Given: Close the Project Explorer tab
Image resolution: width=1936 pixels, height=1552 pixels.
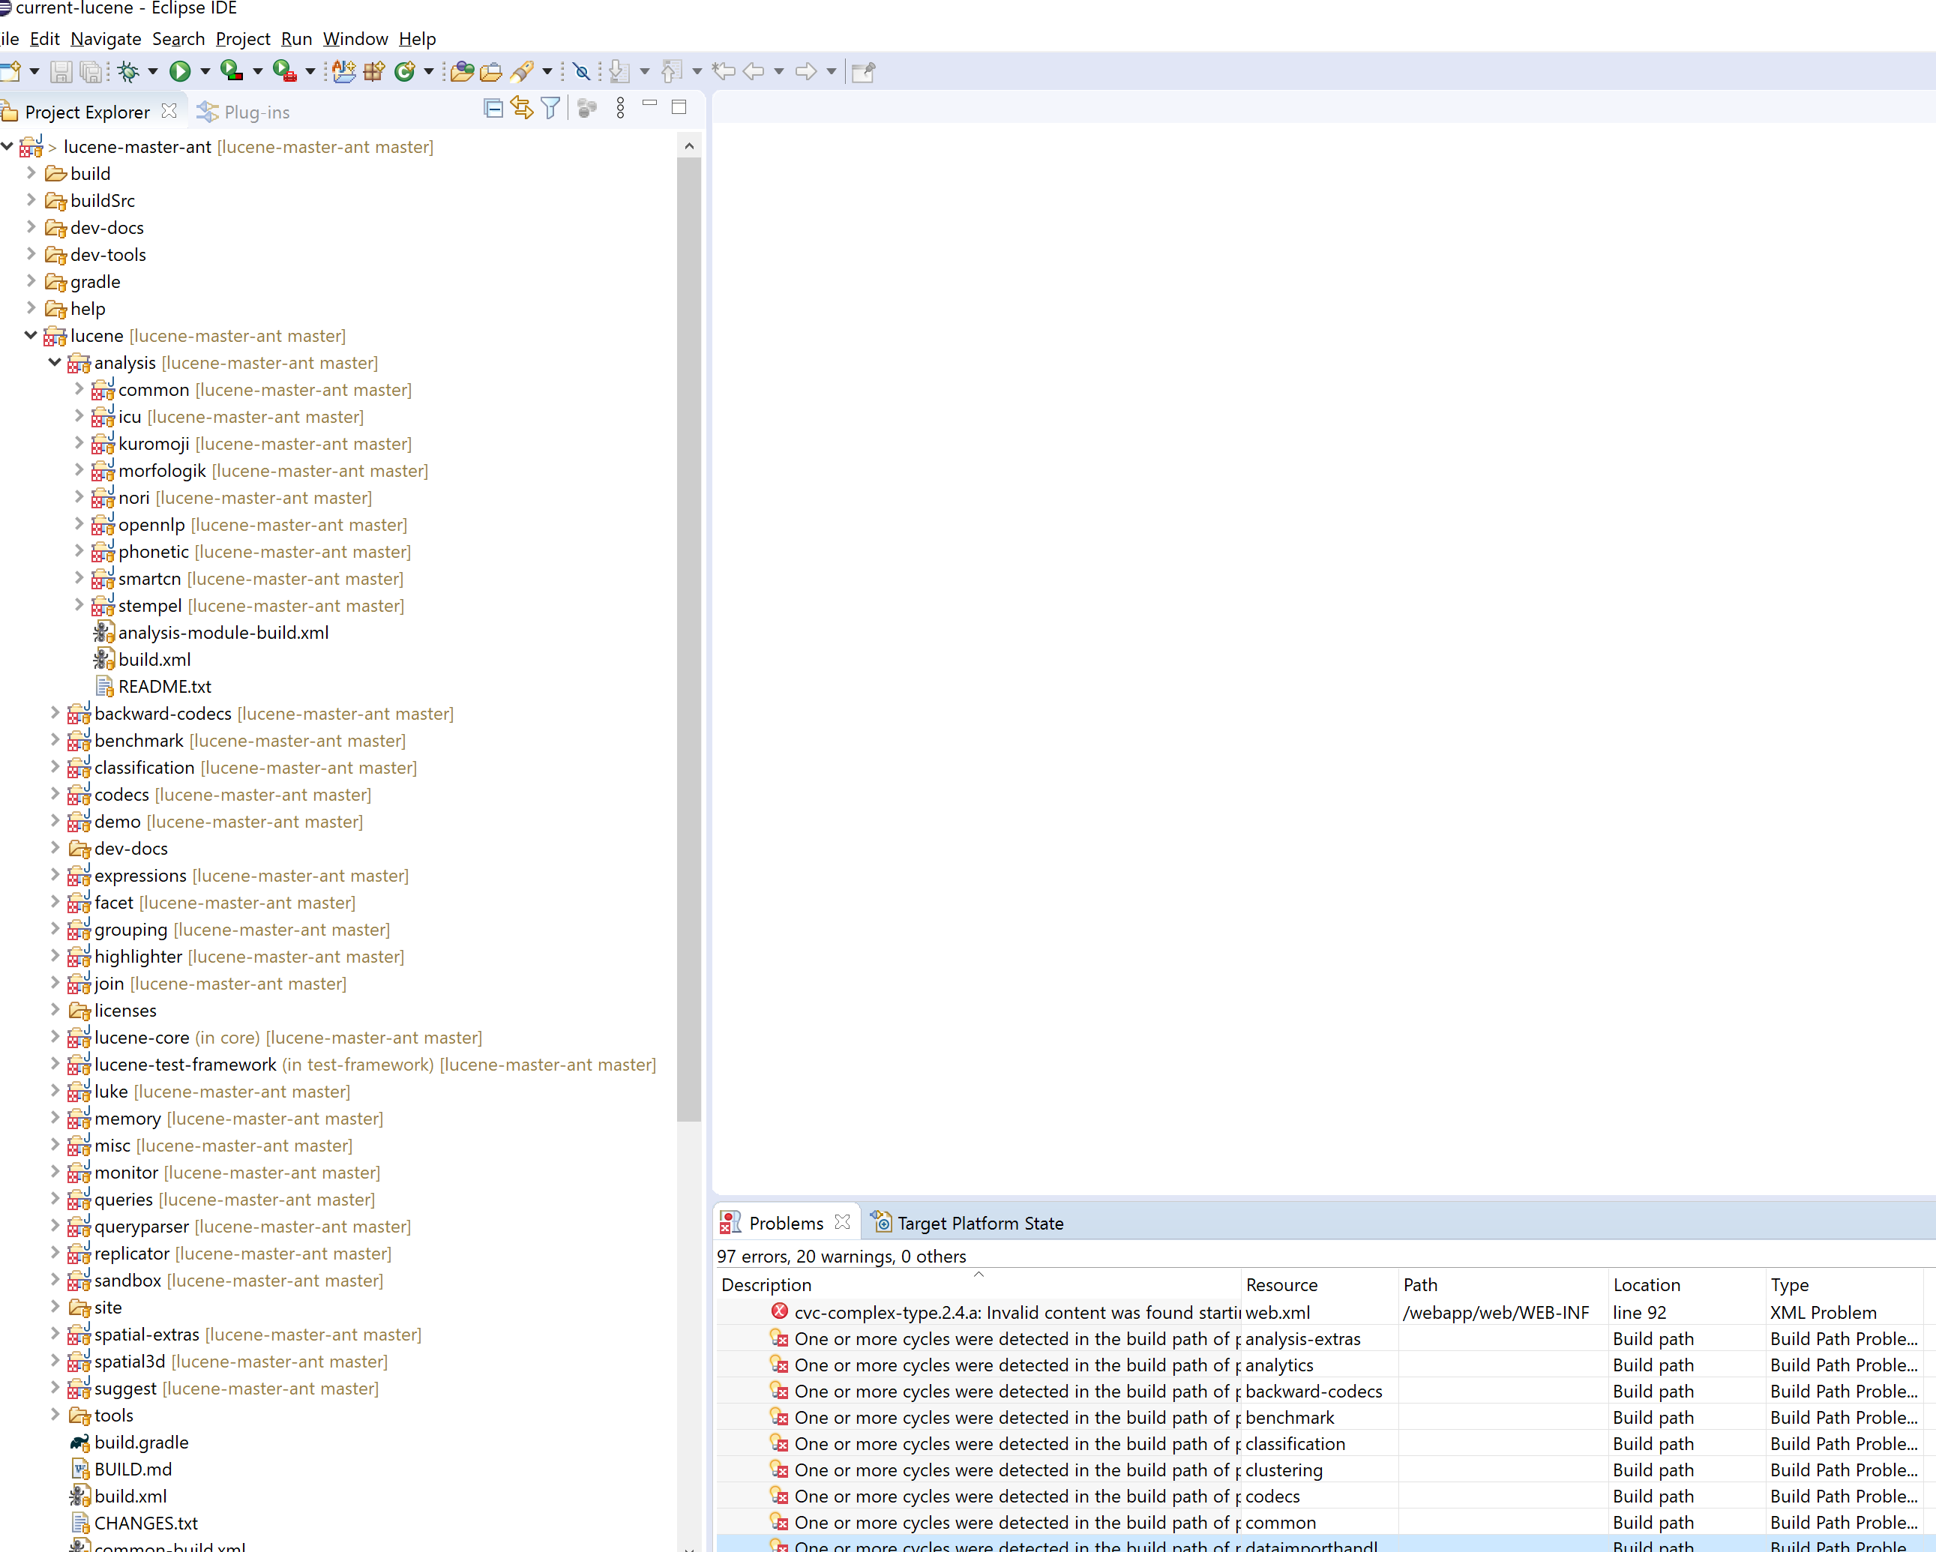Looking at the screenshot, I should [x=169, y=112].
